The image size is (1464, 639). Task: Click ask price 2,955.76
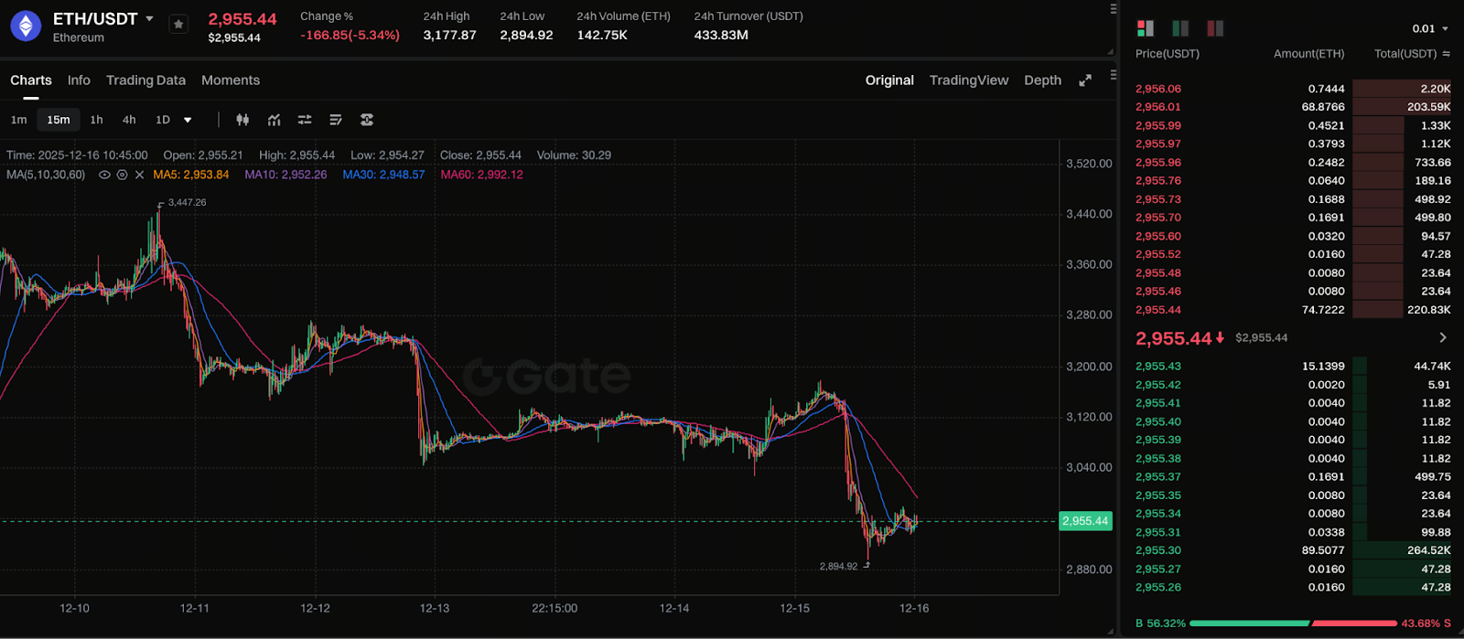click(1158, 181)
